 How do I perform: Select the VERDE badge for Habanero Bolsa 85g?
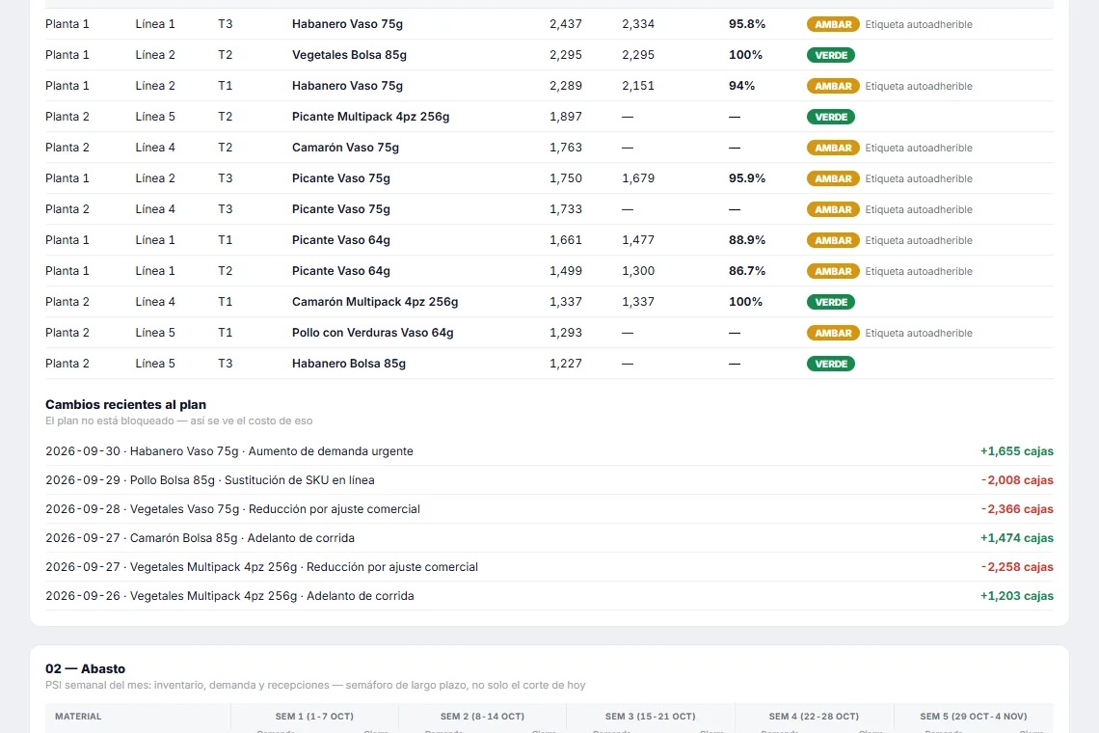831,364
